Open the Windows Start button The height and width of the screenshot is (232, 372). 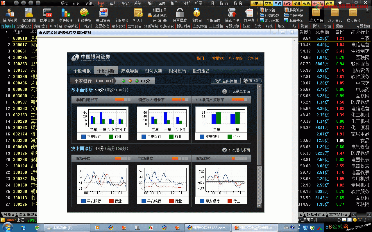(8, 227)
